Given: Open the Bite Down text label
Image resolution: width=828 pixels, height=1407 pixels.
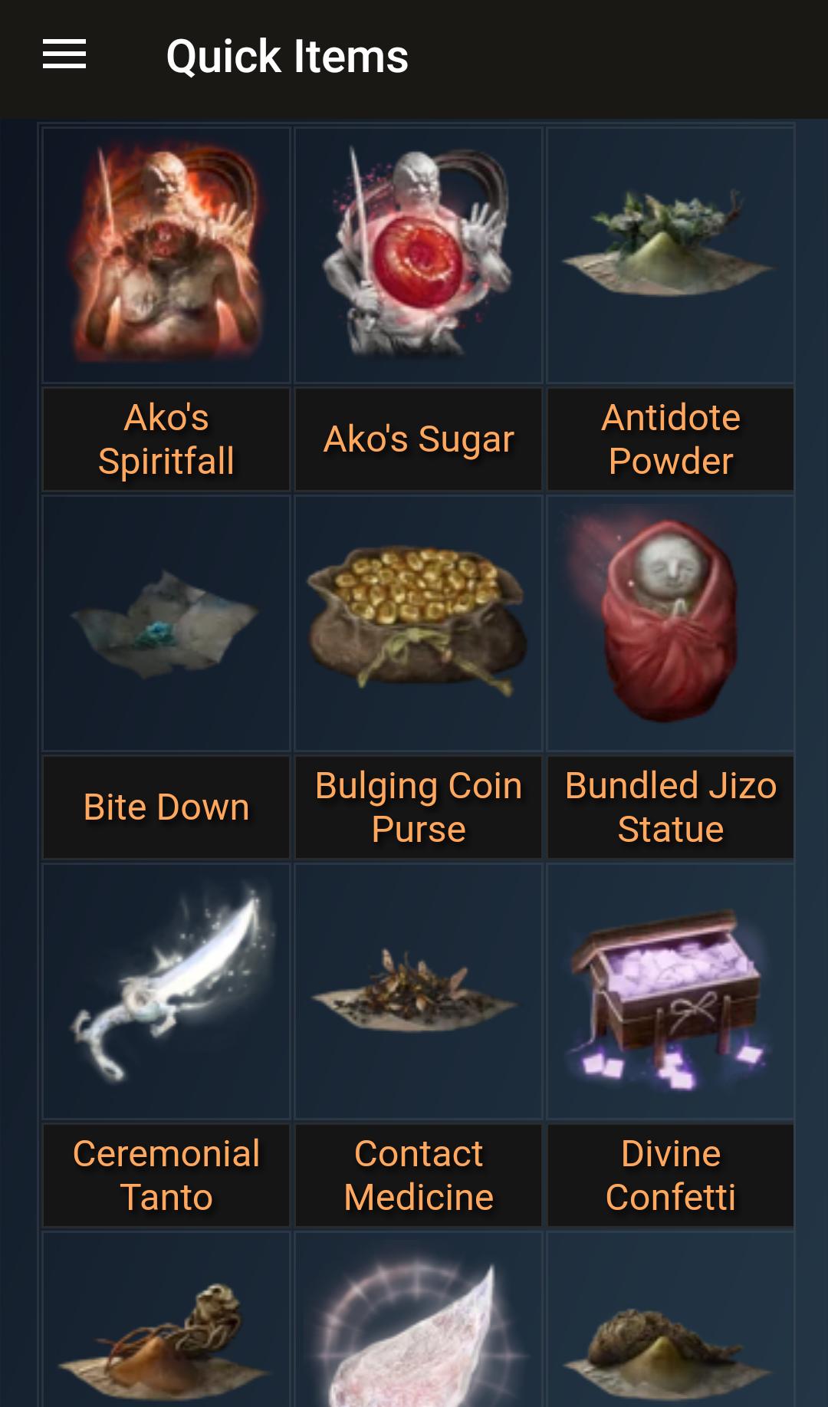Looking at the screenshot, I should [x=166, y=807].
